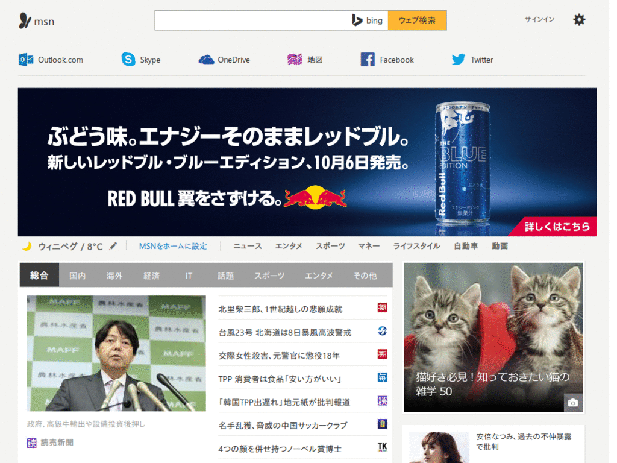This screenshot has height=463, width=617.
Task: Click the moon weather icon
Action: click(x=27, y=247)
